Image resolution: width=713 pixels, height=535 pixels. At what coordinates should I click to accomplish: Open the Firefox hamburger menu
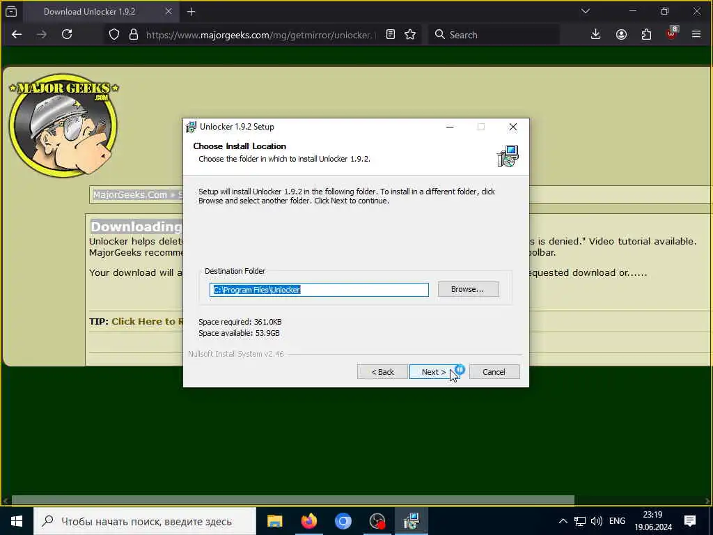[x=696, y=35]
